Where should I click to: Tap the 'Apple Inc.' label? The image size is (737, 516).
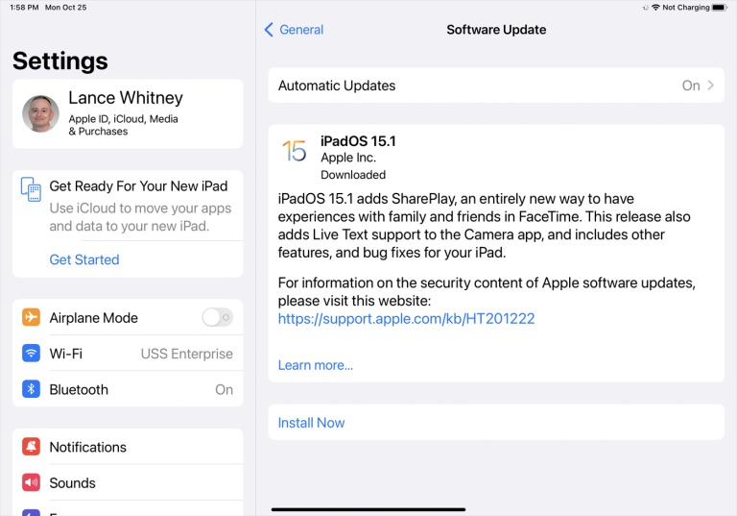pos(348,158)
